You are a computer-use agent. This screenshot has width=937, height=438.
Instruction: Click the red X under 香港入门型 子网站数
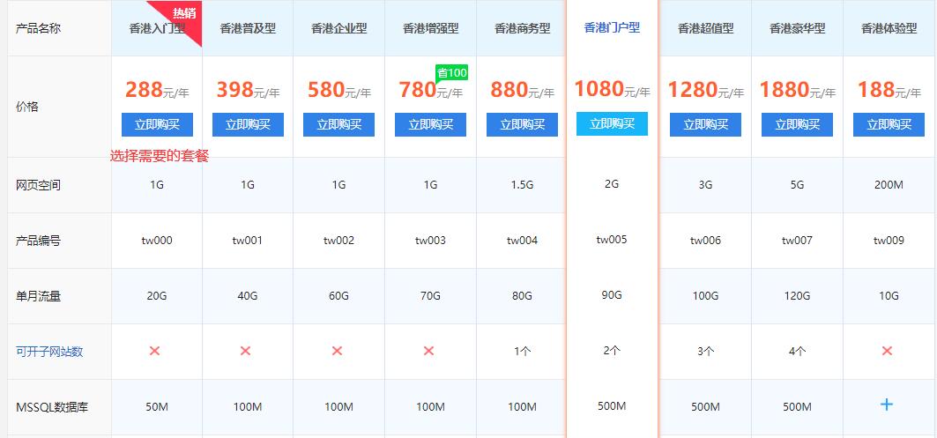click(155, 351)
